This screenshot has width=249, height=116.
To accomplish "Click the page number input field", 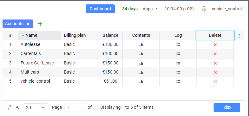I will point(75,108).
